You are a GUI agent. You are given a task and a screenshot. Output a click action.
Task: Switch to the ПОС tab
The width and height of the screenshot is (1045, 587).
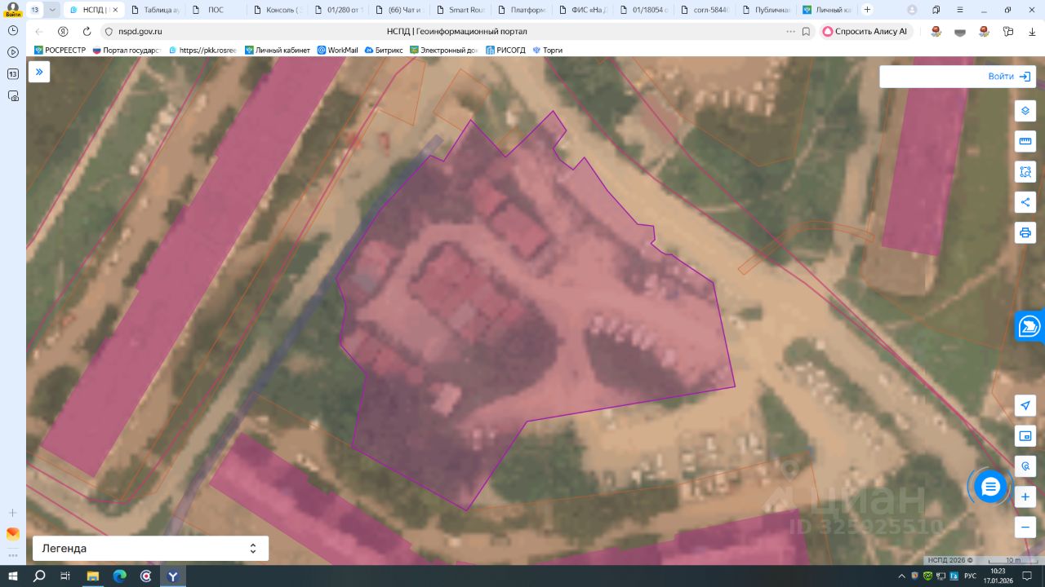click(216, 10)
